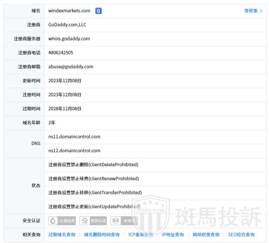The height and width of the screenshot is (243, 269).
Task: Open the 网站权重查询 link
Action: pos(206,235)
